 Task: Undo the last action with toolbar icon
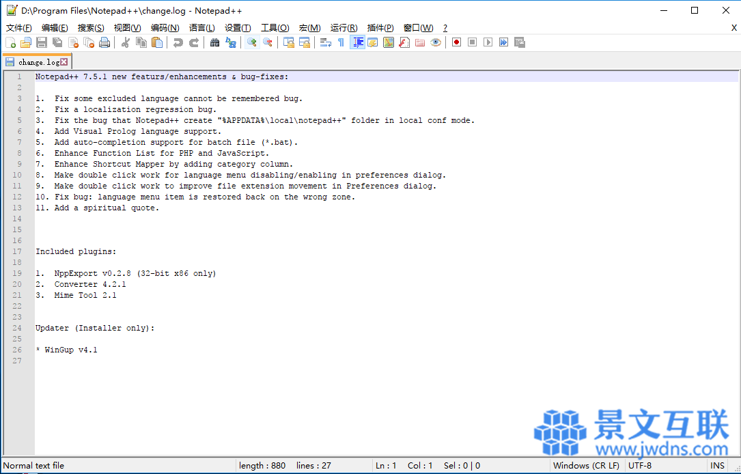178,42
